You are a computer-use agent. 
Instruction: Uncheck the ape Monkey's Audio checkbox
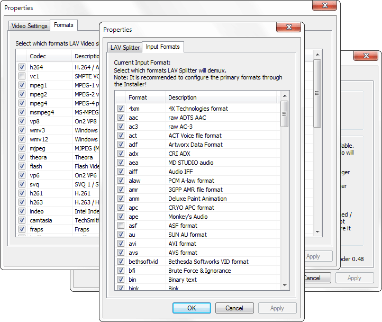[121, 217]
